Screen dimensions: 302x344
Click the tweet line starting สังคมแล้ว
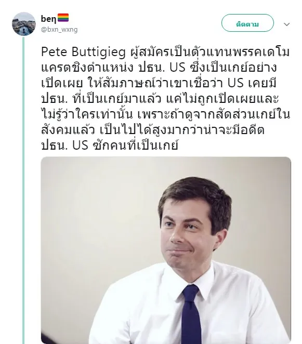[x=152, y=130]
